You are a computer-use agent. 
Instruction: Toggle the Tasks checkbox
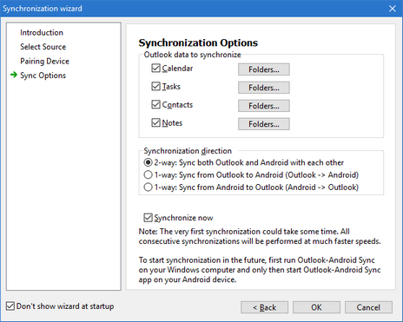click(155, 86)
